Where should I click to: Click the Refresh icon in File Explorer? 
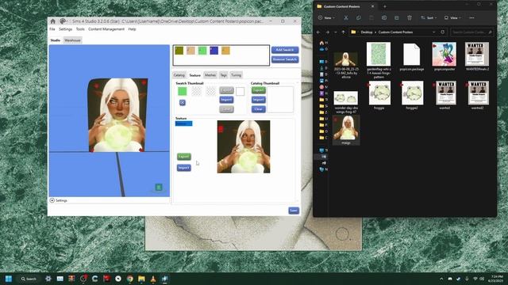coord(443,32)
